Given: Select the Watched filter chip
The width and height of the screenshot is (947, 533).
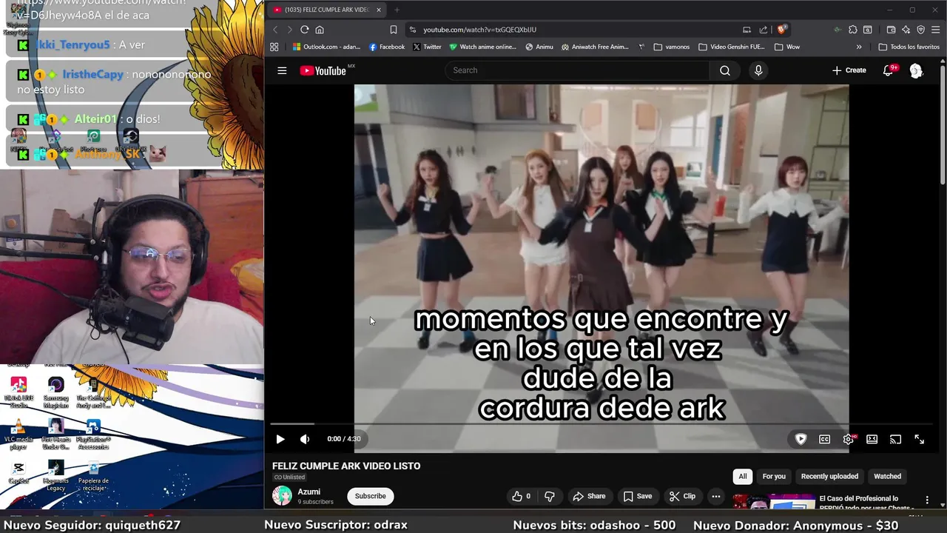Looking at the screenshot, I should (887, 476).
